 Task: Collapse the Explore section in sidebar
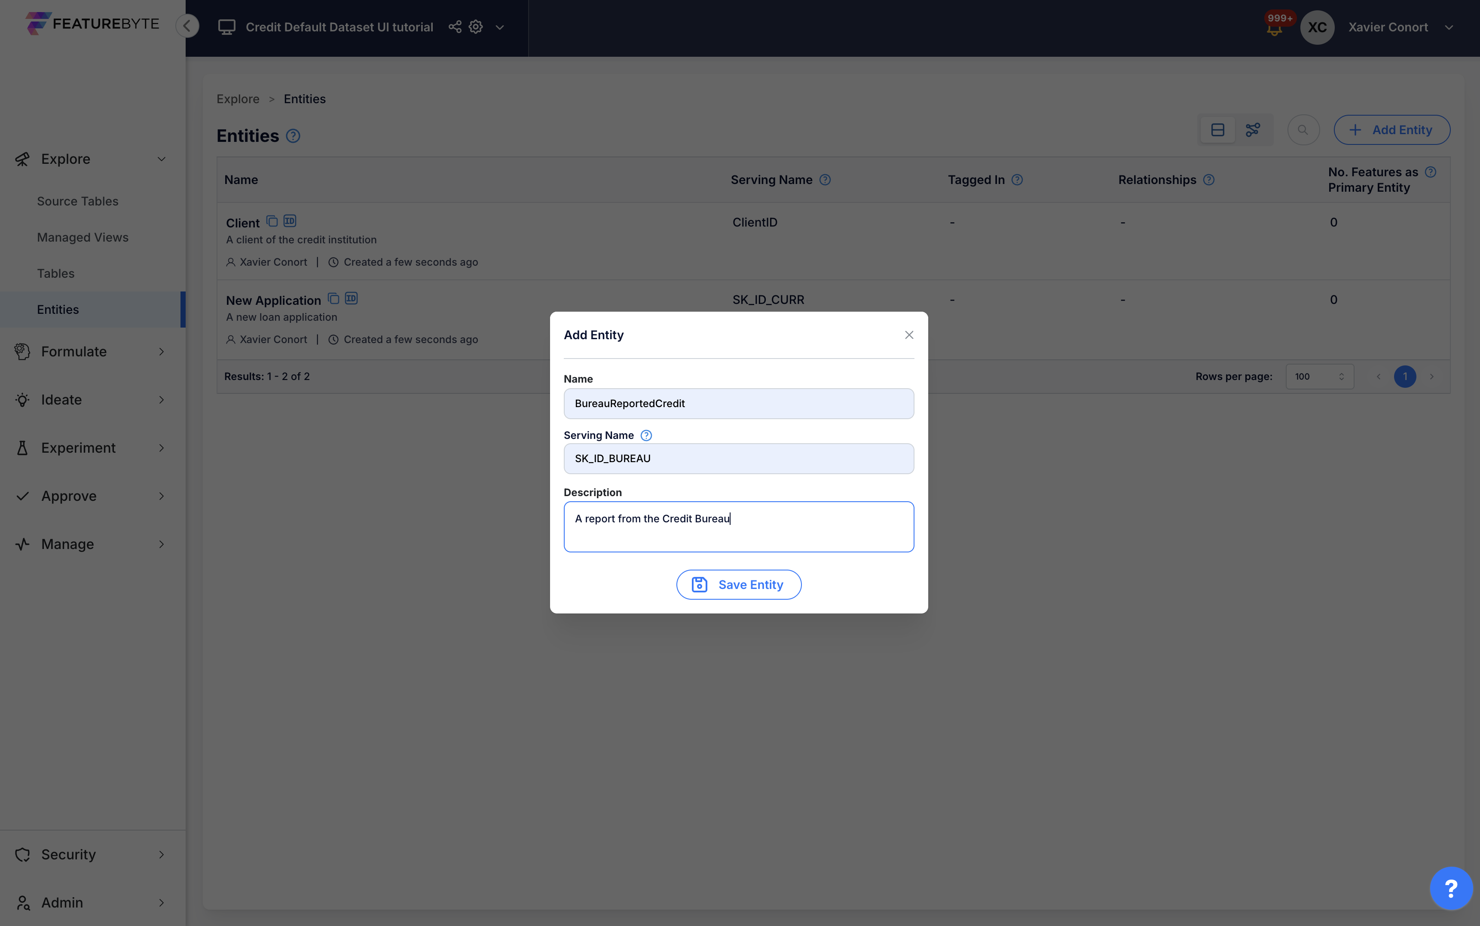click(161, 159)
